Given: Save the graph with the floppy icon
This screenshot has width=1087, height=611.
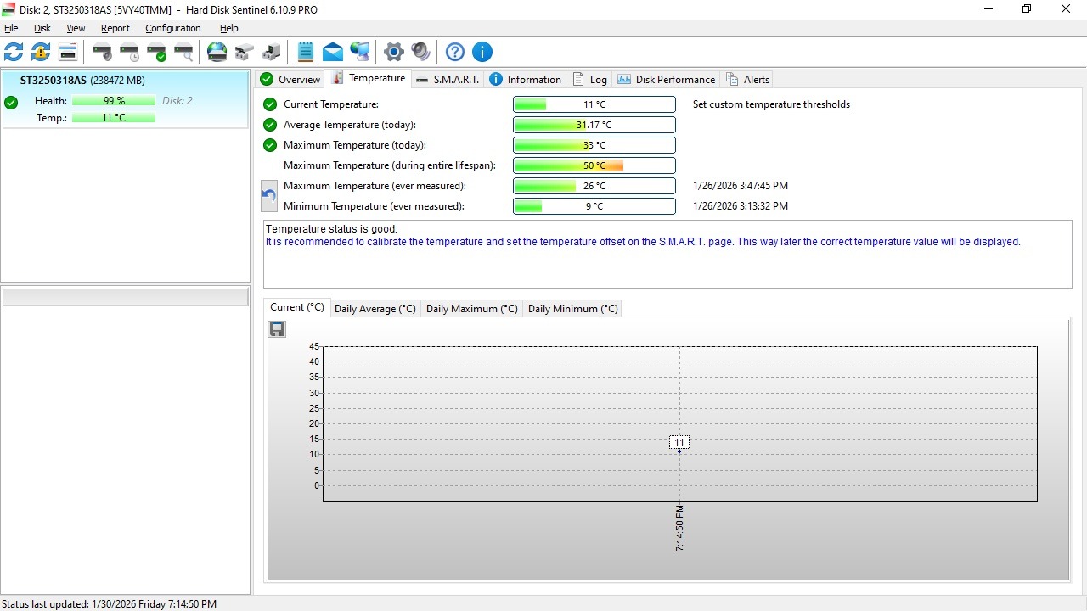Looking at the screenshot, I should pyautogui.click(x=277, y=329).
